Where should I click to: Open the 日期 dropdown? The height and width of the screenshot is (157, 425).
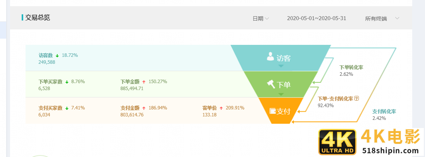[x=261, y=19]
